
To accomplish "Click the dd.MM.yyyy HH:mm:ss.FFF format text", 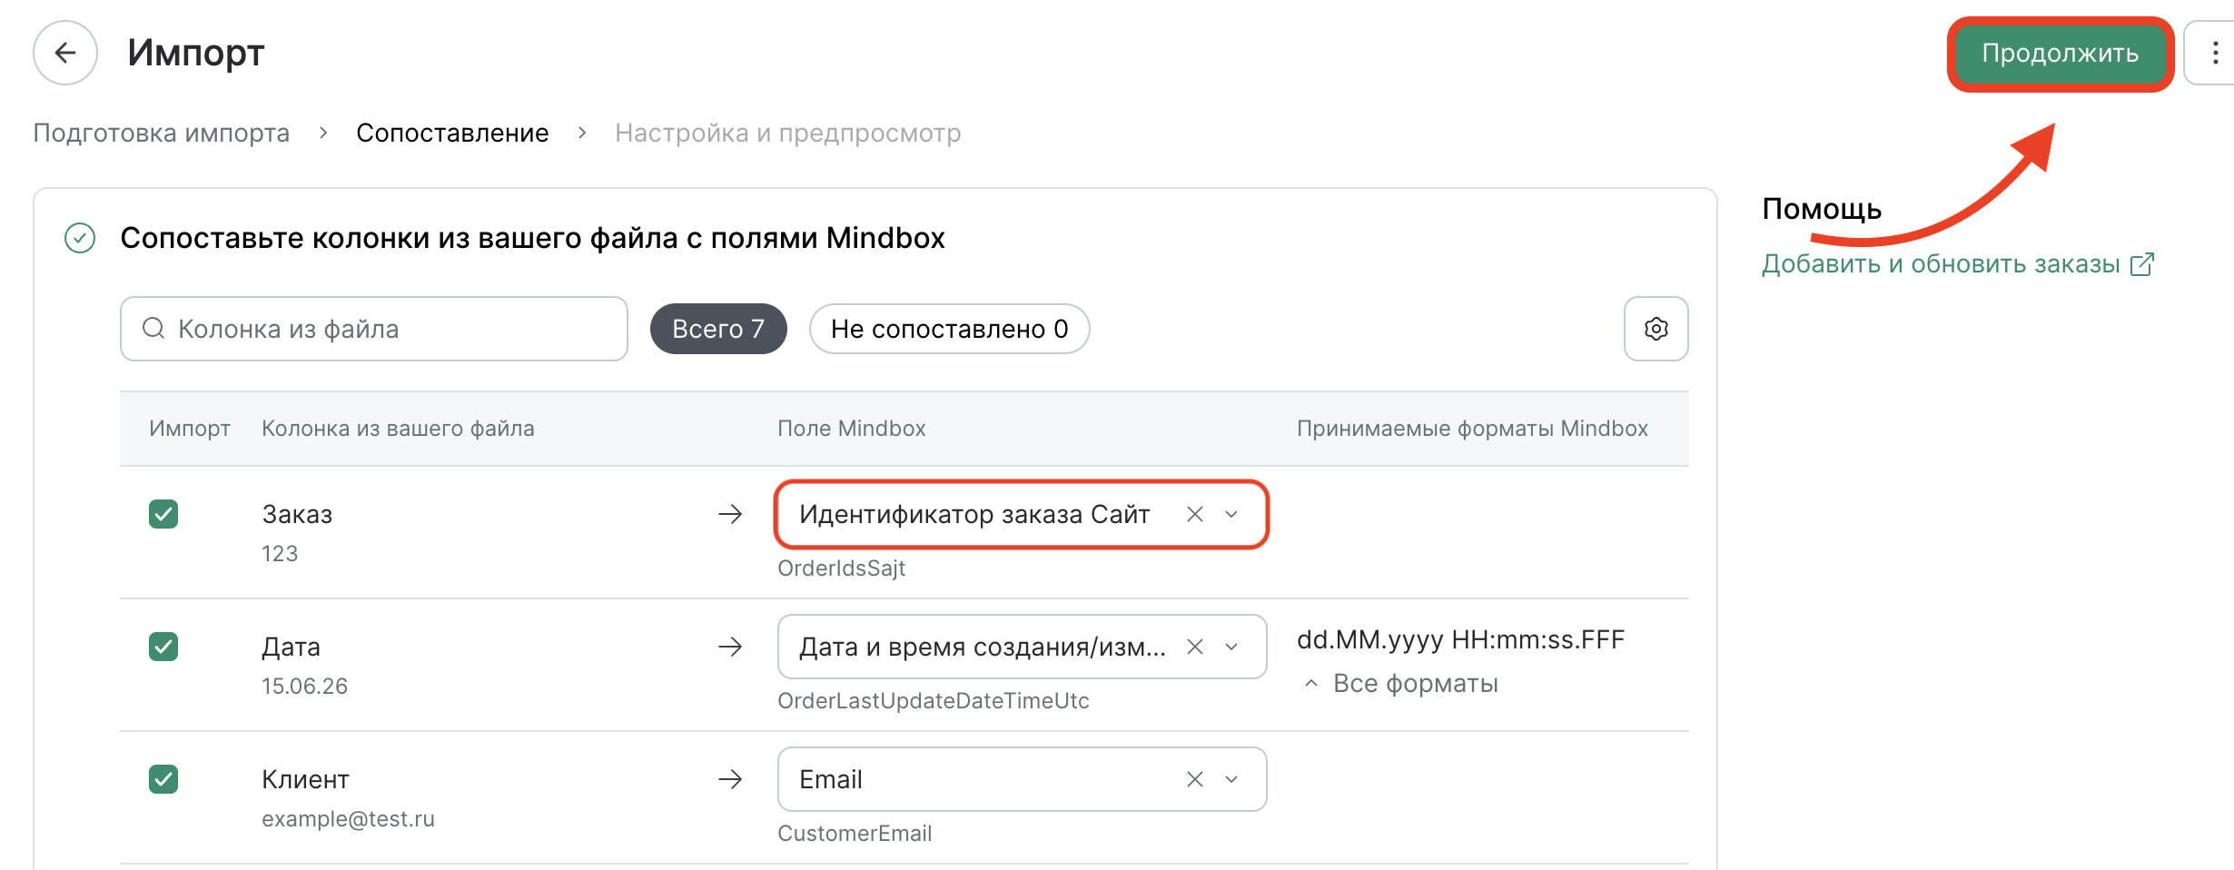I will tap(1460, 639).
